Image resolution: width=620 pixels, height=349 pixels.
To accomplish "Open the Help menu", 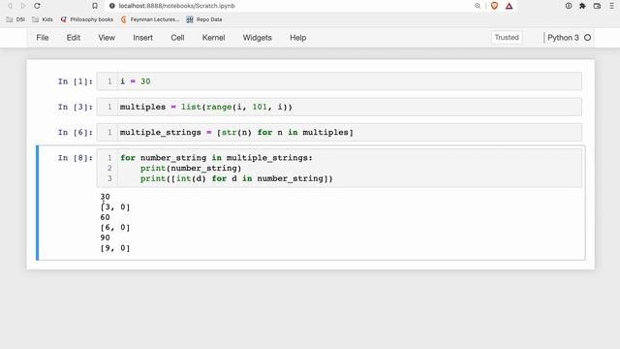I will pos(297,38).
